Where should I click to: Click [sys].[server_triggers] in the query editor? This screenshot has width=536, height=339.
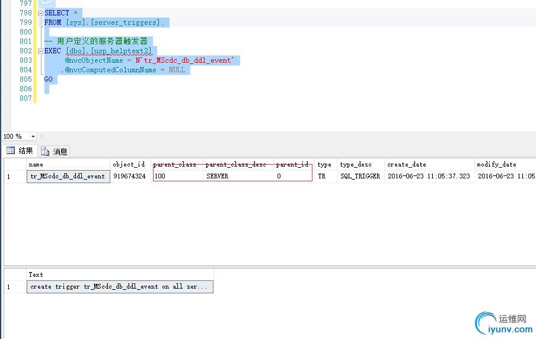pos(113,23)
